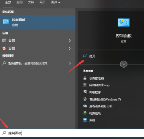This screenshot has height=139, width=144.
Task: Open 网络和共享中心 from Recent
Action: click(99, 85)
